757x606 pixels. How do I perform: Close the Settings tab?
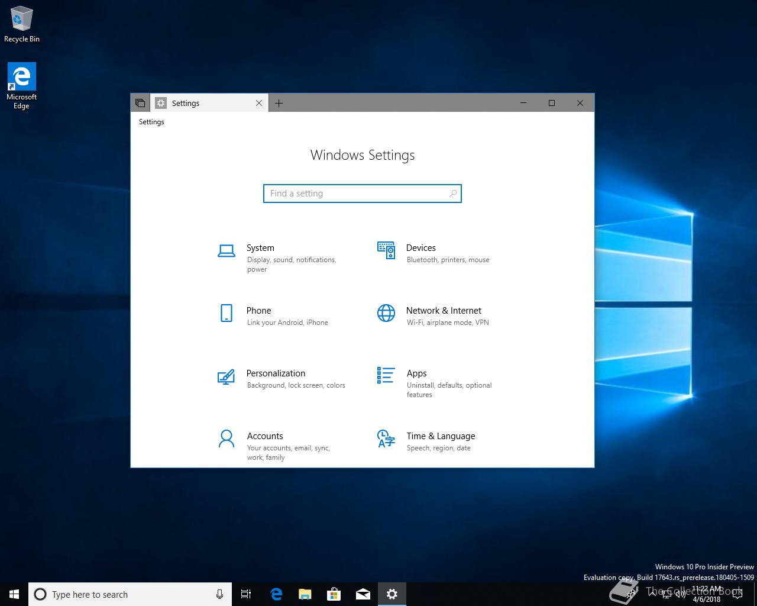(x=258, y=103)
